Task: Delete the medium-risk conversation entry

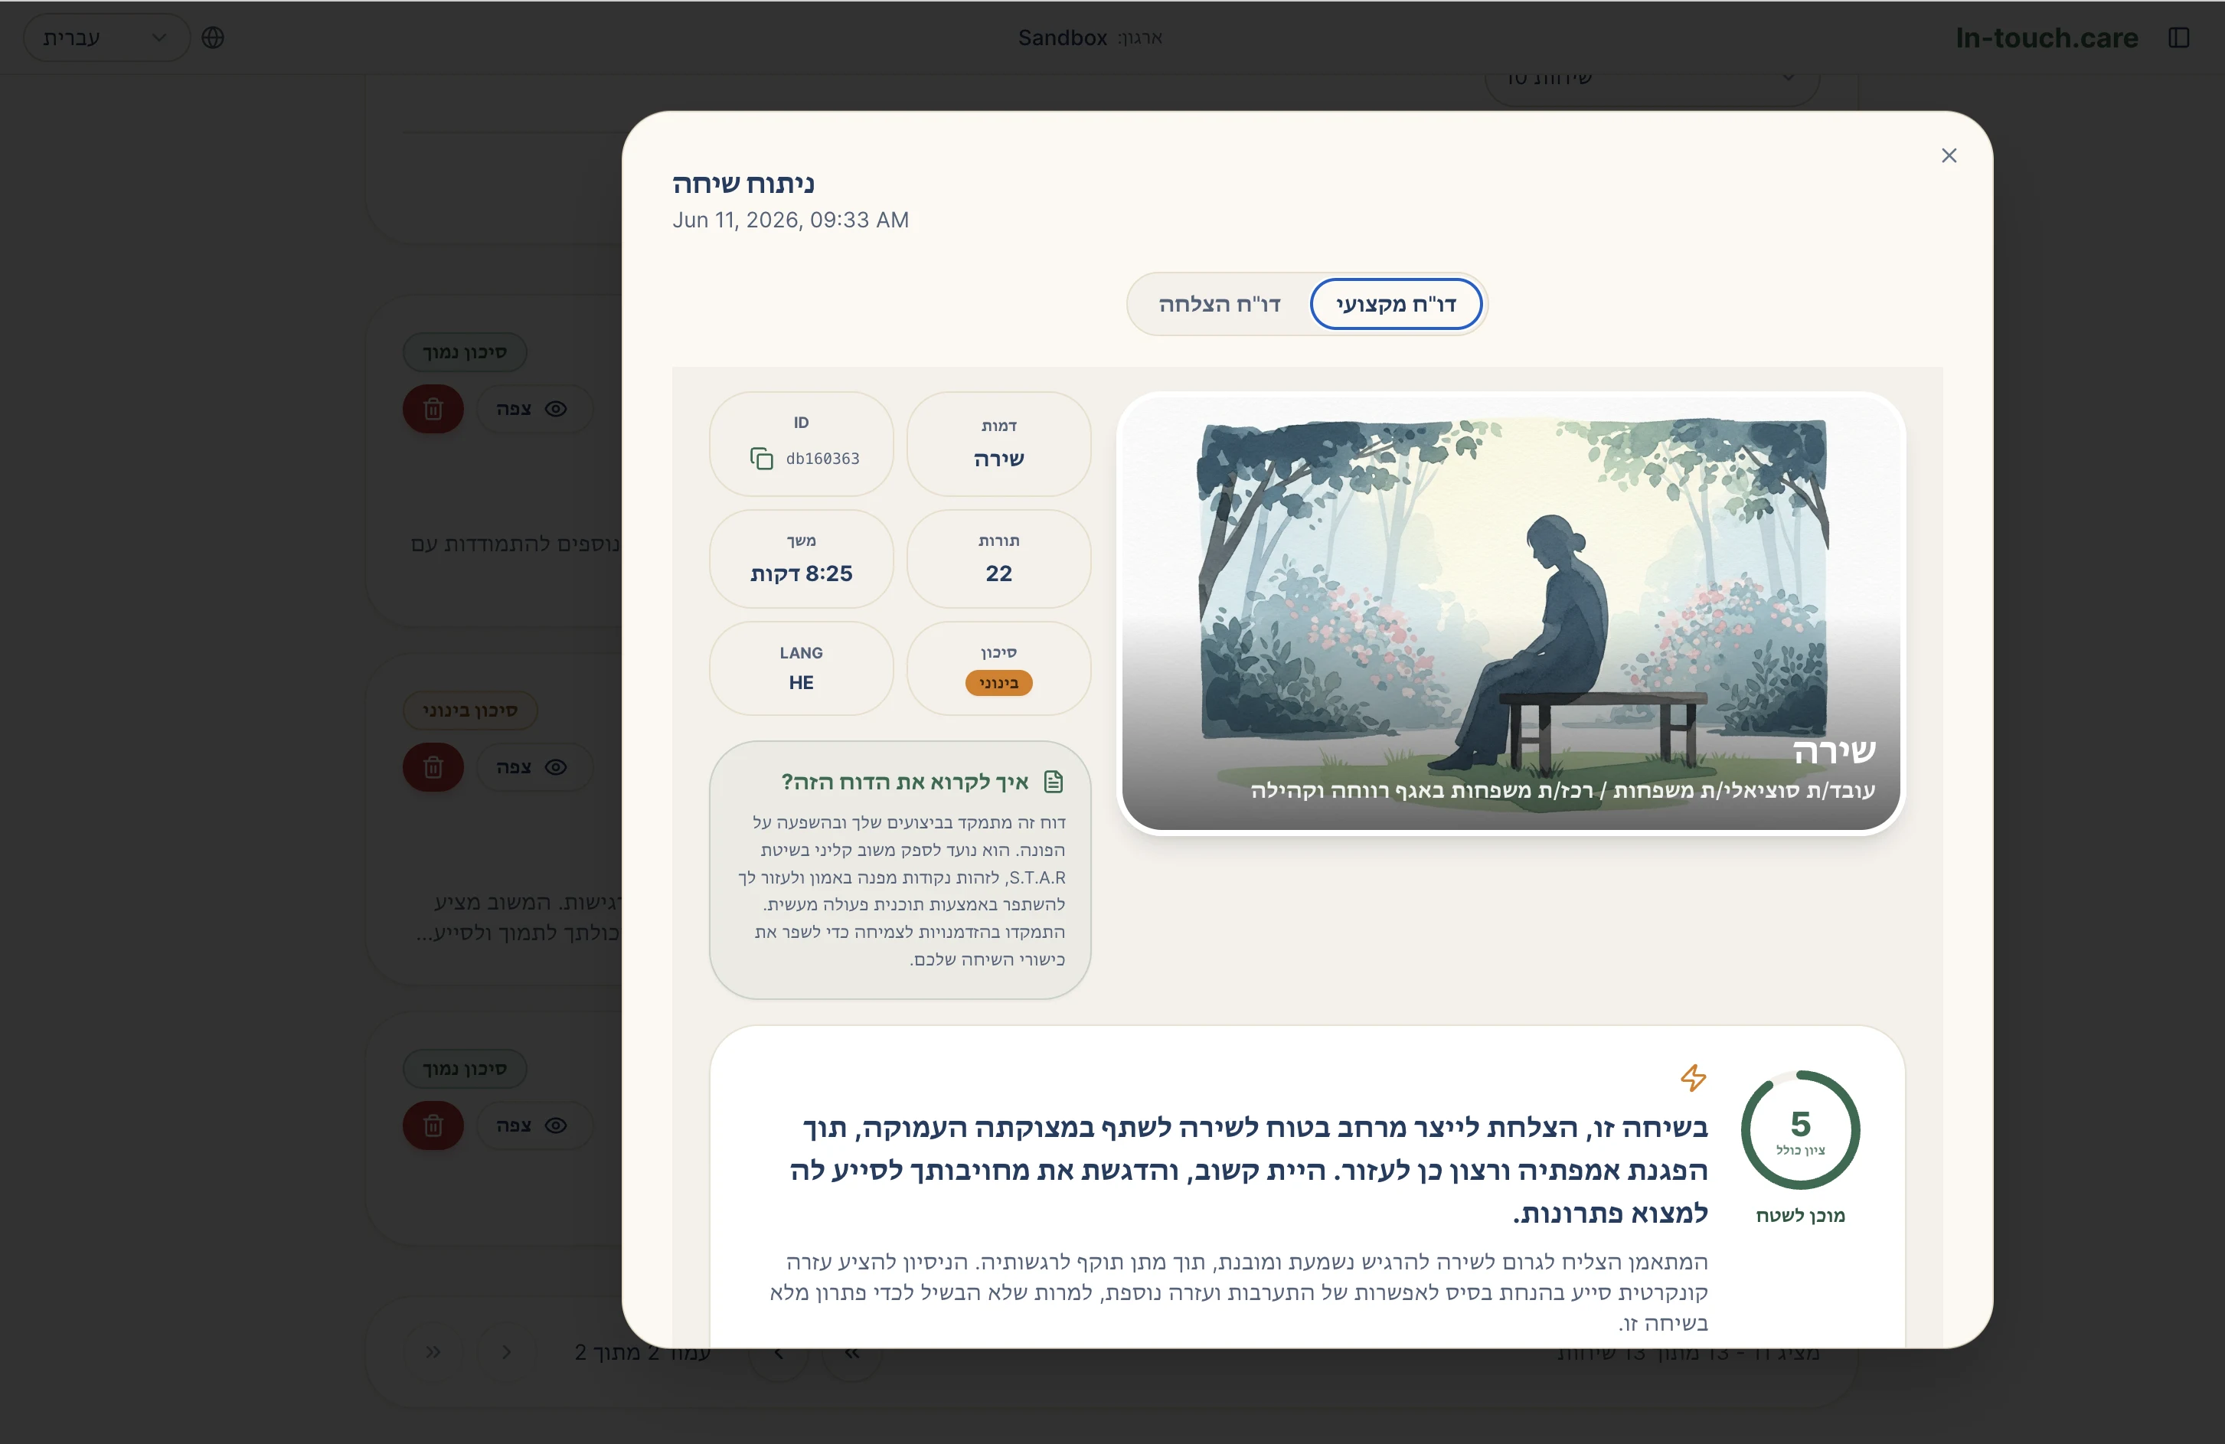Action: pyautogui.click(x=433, y=766)
